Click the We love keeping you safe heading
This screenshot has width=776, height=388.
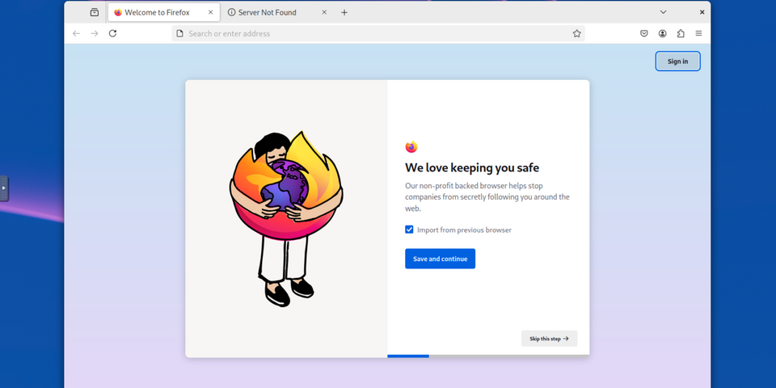(x=471, y=168)
